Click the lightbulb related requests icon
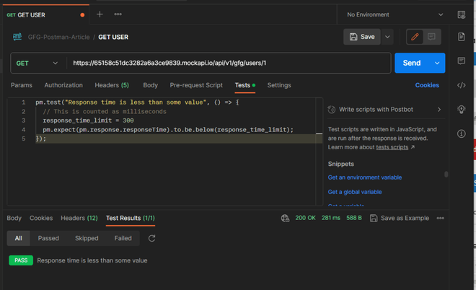This screenshot has height=290, width=476. point(462,110)
